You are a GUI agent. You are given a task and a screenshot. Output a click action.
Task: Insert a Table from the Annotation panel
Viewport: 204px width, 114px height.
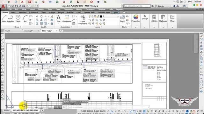coord(74,23)
